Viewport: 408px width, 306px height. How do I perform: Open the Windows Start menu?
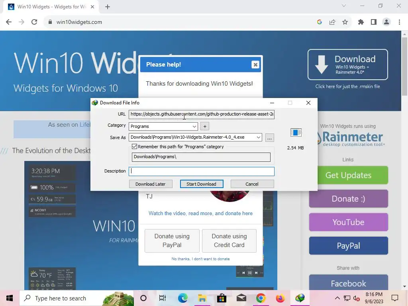click(x=10, y=298)
